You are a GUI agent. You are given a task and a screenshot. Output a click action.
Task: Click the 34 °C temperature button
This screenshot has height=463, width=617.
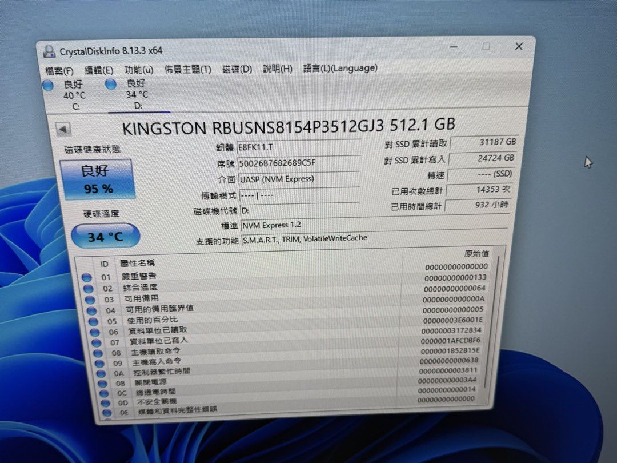[x=106, y=236]
